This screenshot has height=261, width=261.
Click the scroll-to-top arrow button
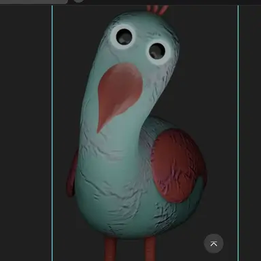click(213, 243)
